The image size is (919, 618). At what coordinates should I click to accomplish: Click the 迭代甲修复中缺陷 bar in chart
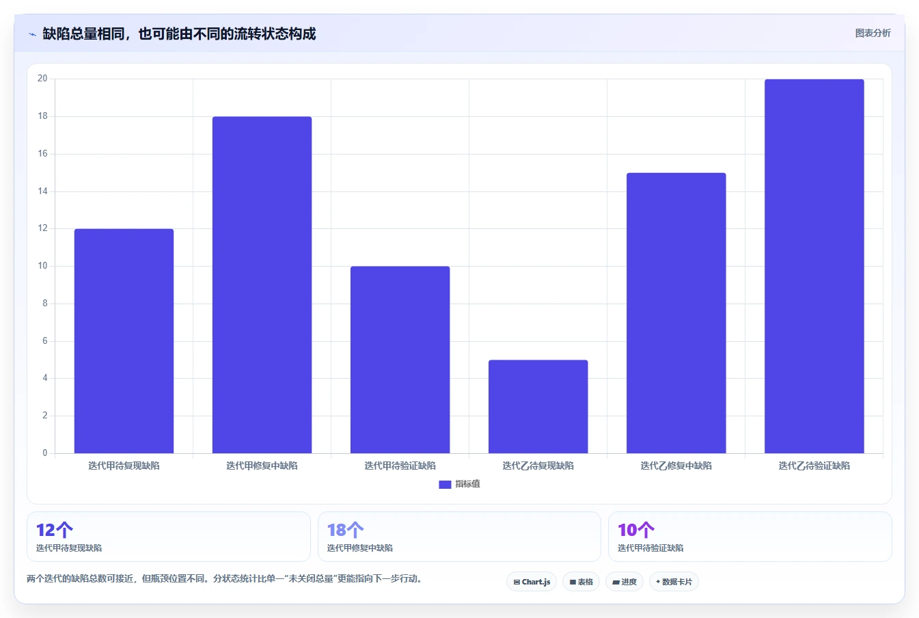tap(262, 285)
